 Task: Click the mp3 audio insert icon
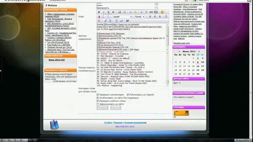pyautogui.click(x=151, y=12)
